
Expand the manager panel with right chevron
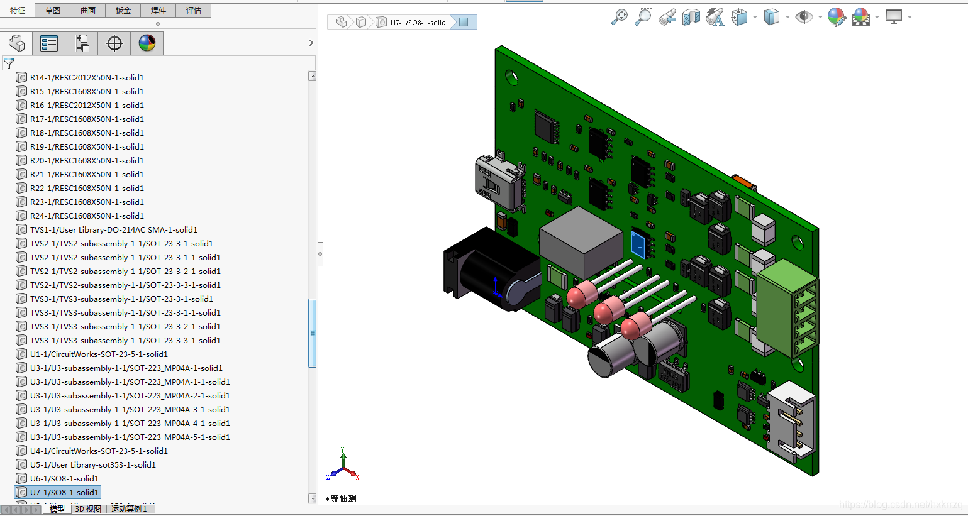[x=311, y=43]
